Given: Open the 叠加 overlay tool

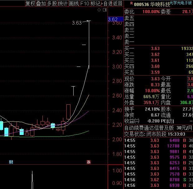Looking at the screenshot, I should [41, 3].
